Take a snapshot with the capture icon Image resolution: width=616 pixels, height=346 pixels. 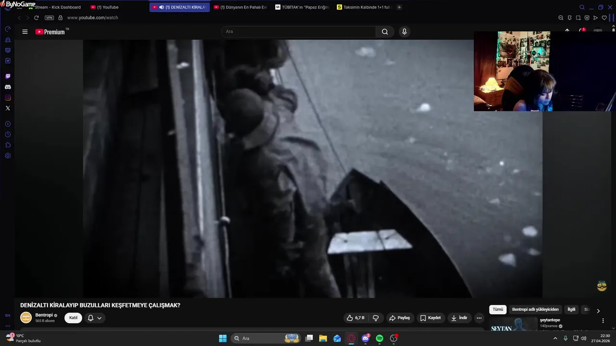tap(578, 18)
